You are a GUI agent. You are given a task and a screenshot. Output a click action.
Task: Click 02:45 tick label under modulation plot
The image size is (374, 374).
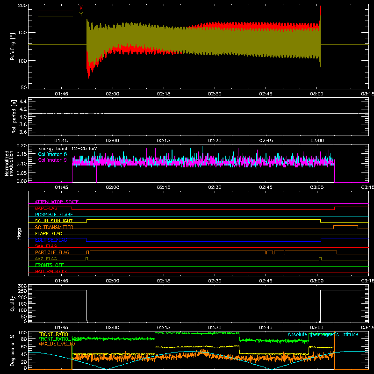point(266,187)
